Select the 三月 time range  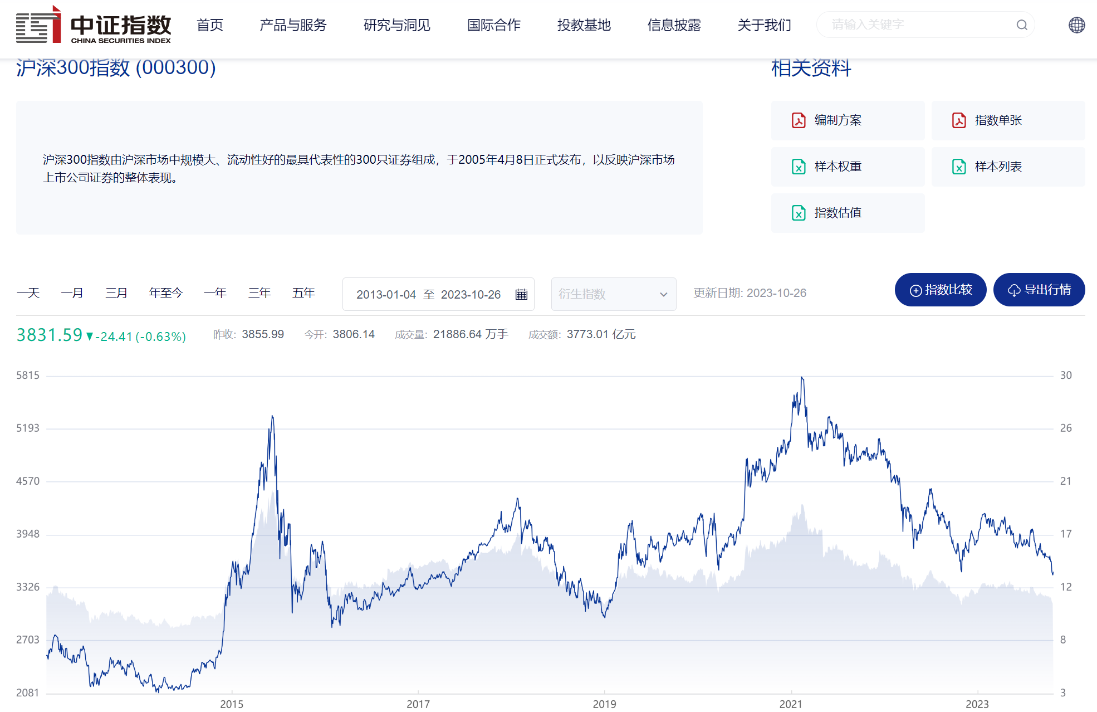click(x=116, y=293)
